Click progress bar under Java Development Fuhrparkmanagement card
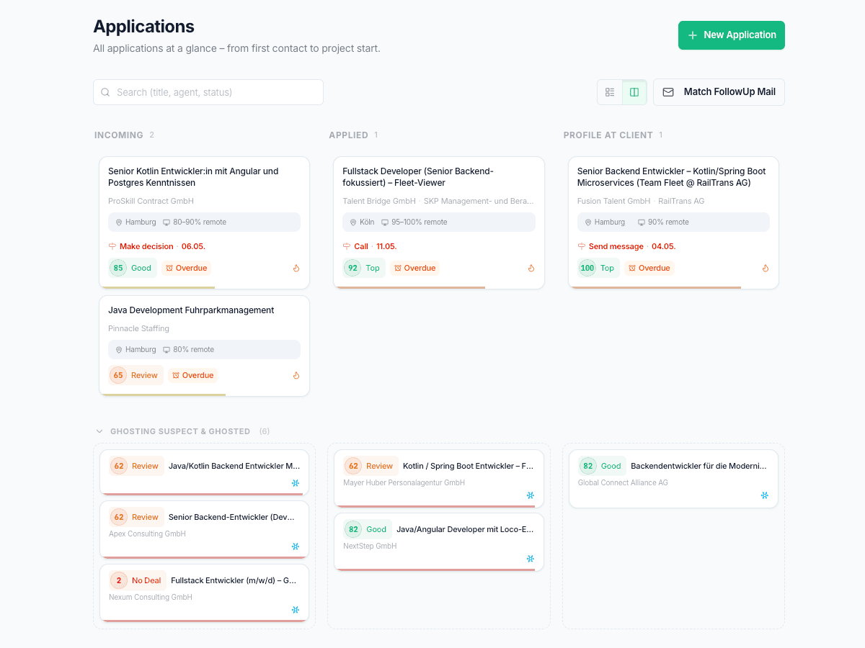 164,395
